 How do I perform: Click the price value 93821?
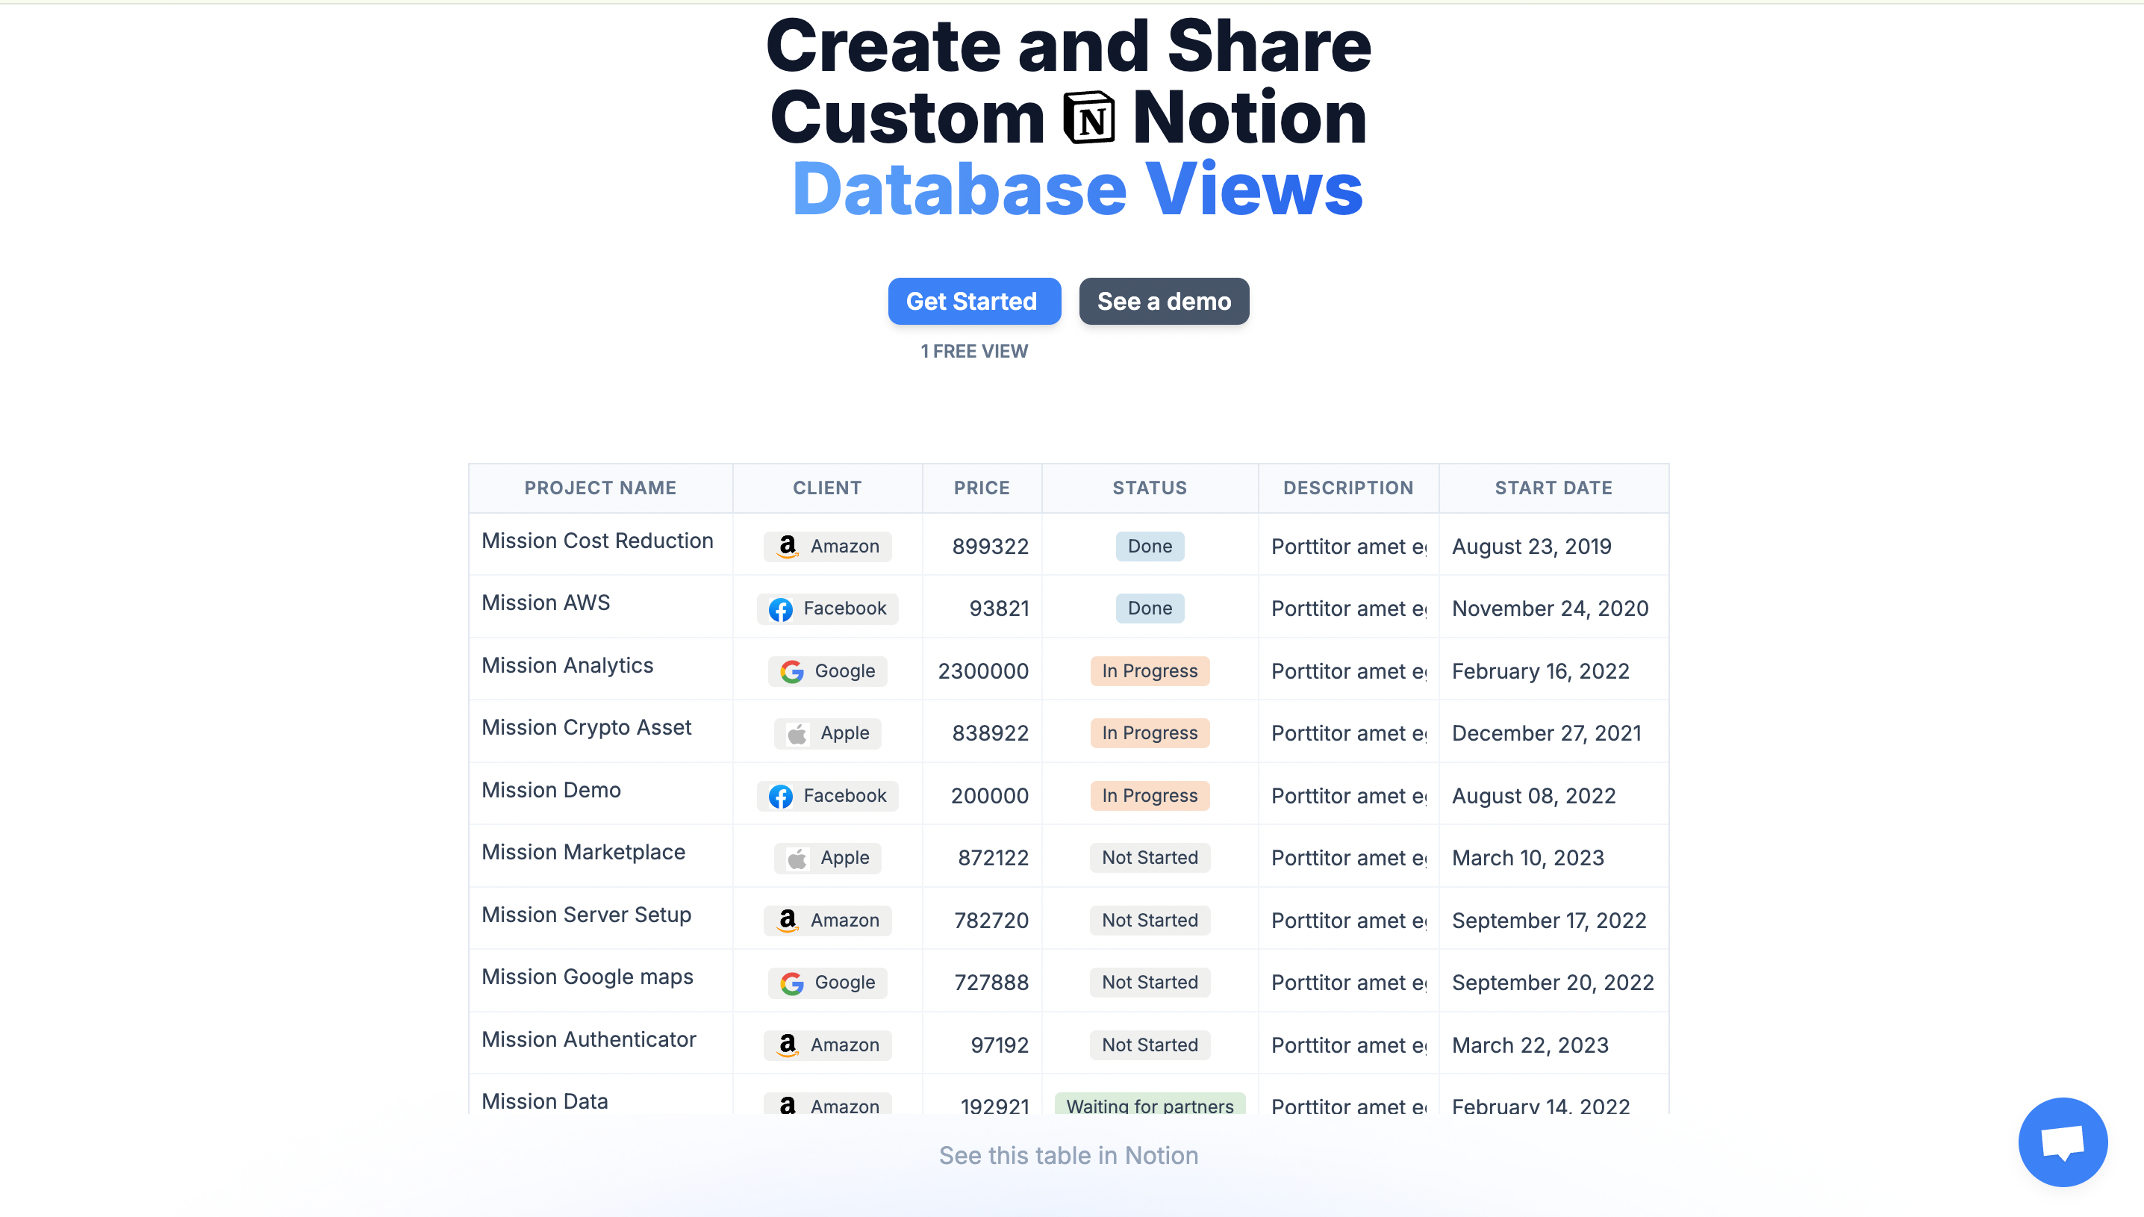point(999,608)
